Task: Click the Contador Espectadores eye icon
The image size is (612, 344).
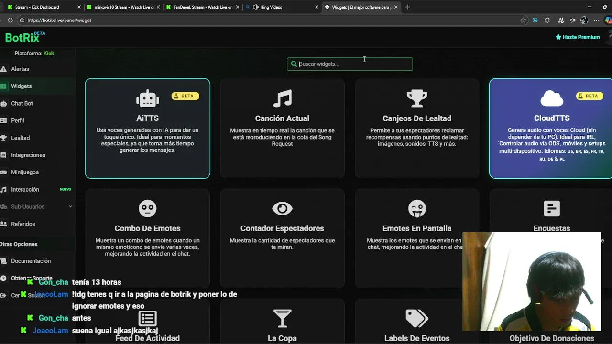Action: tap(282, 209)
